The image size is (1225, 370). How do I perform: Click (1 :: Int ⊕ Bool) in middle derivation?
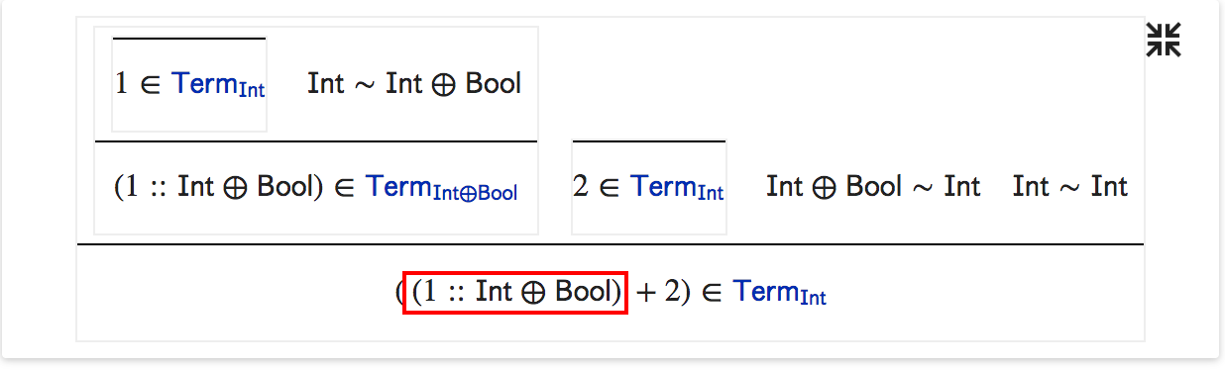click(x=218, y=187)
